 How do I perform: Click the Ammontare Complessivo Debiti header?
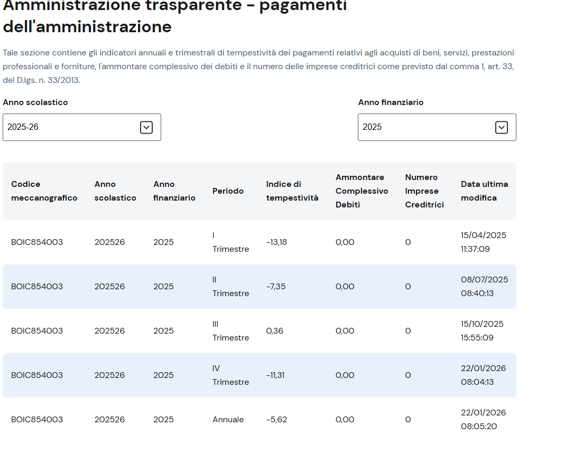[362, 191]
